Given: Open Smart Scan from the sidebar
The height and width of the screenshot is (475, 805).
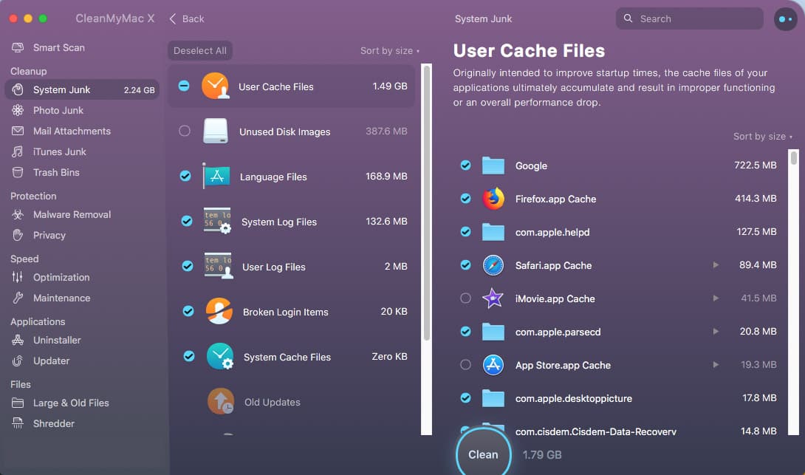Looking at the screenshot, I should click(48, 48).
